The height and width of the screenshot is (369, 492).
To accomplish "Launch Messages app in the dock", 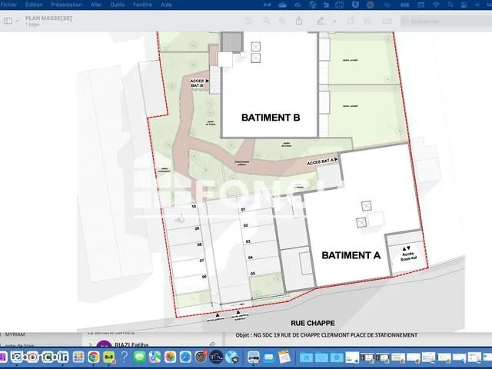I will click(x=139, y=357).
